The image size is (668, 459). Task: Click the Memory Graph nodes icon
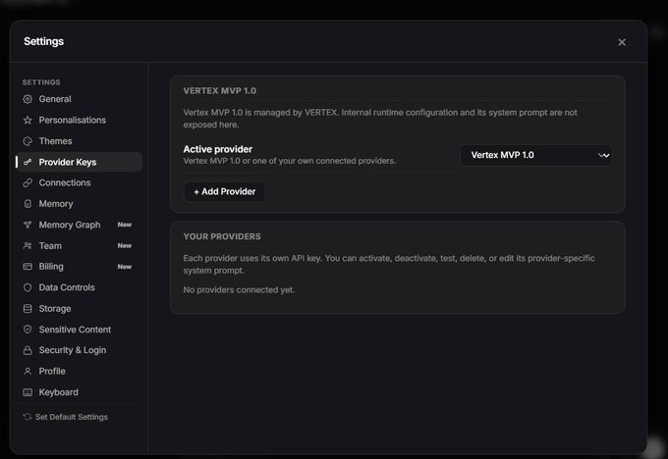tap(28, 225)
